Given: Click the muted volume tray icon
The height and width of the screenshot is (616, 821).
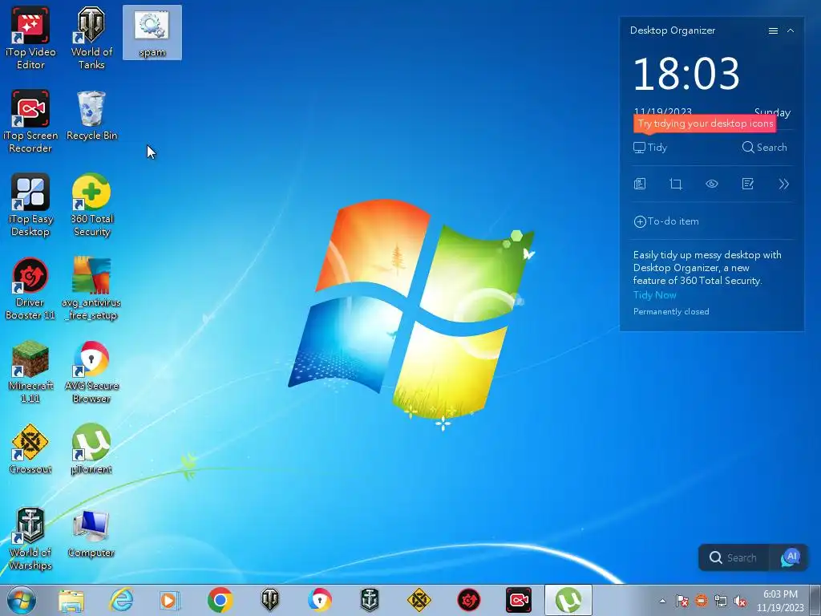Looking at the screenshot, I should [x=740, y=601].
